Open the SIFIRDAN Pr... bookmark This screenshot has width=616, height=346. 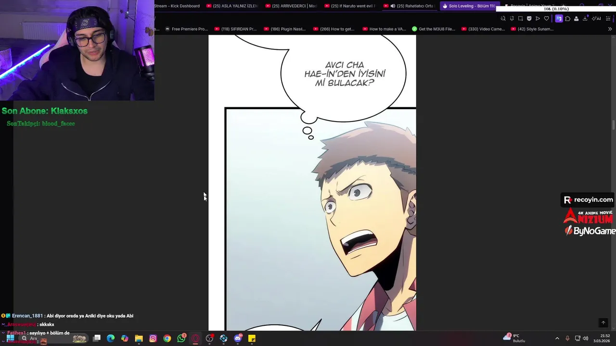click(235, 29)
